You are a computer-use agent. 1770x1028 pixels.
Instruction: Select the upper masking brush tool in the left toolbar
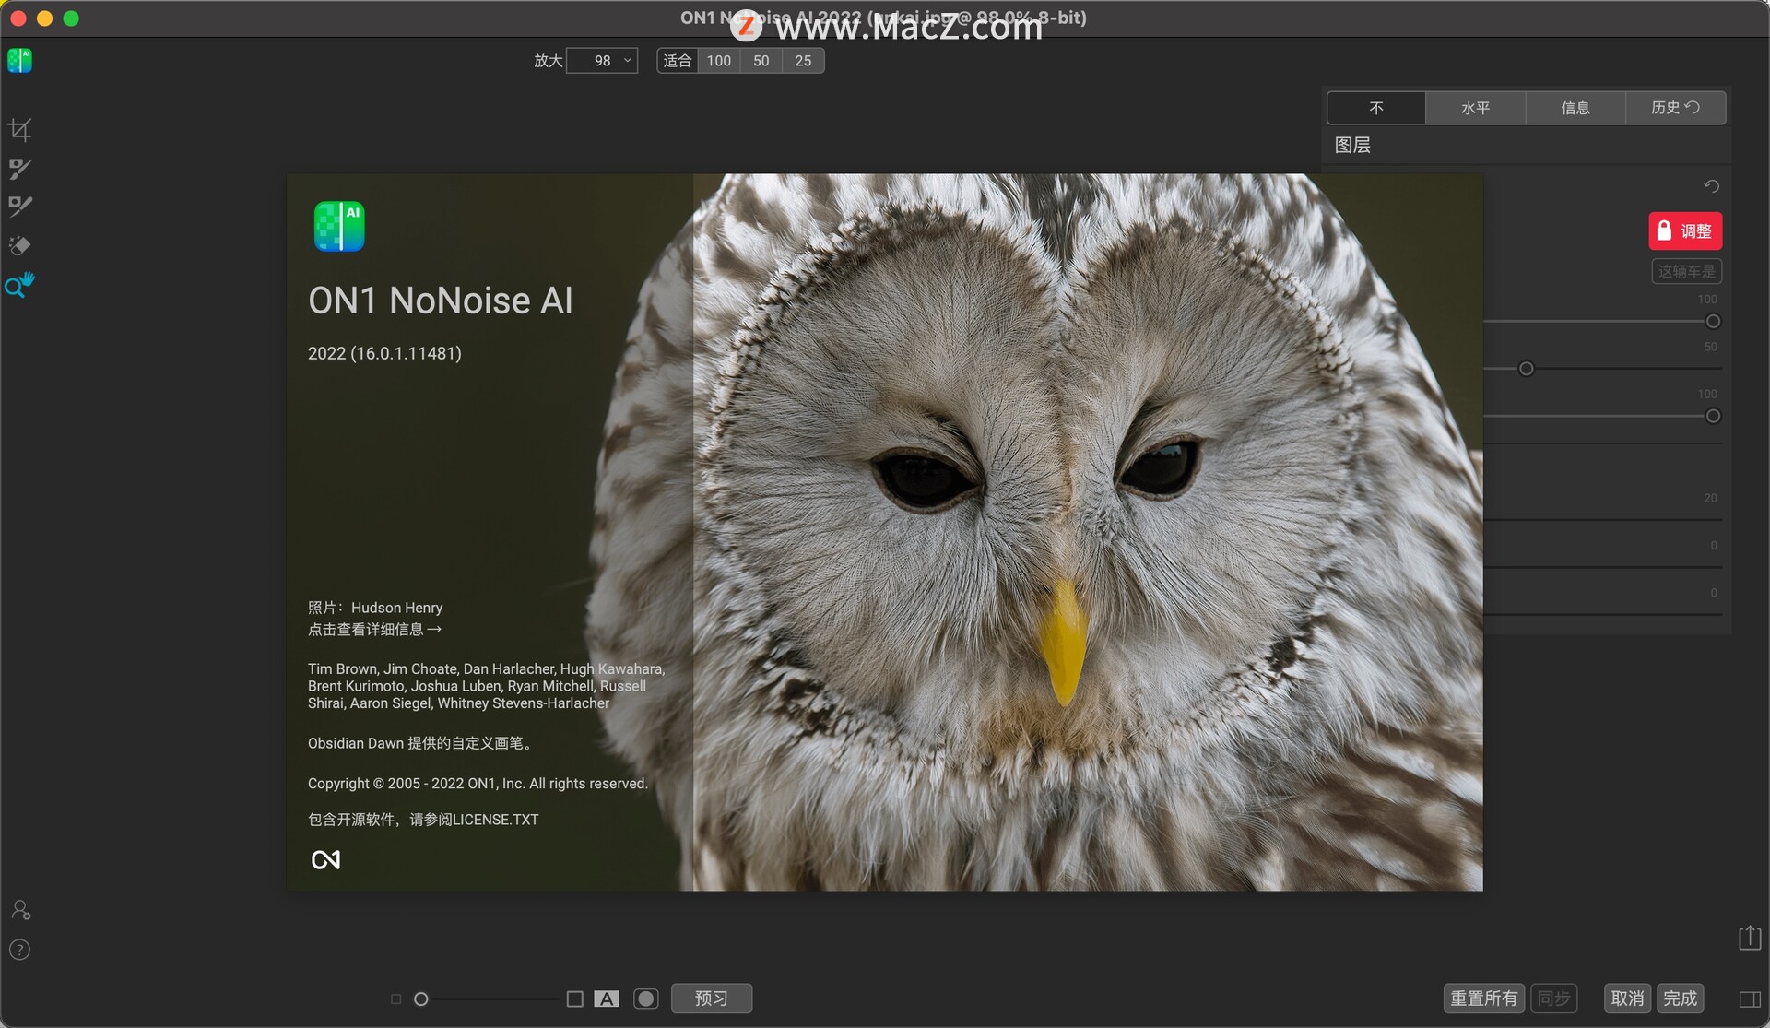(x=19, y=168)
